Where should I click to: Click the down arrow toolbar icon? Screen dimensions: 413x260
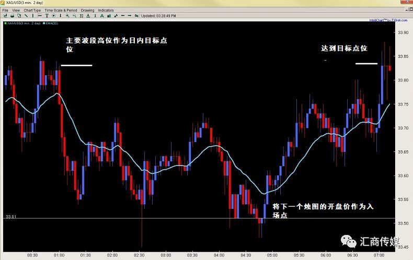click(61, 16)
